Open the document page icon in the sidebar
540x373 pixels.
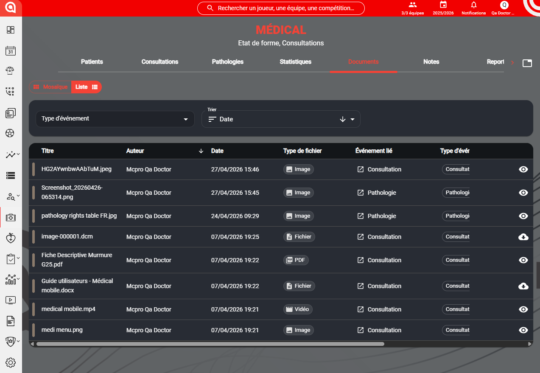click(x=11, y=321)
